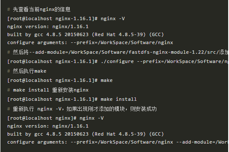Click the standalone 'make' command
The height and width of the screenshot is (152, 229).
106,80
